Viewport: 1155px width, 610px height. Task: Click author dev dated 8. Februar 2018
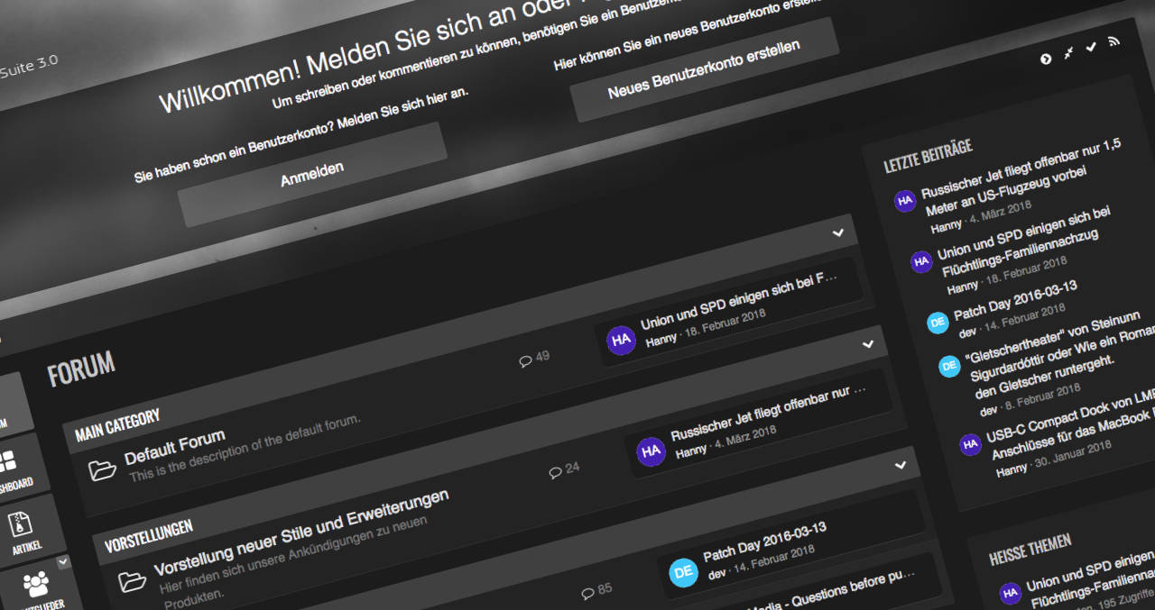click(989, 410)
